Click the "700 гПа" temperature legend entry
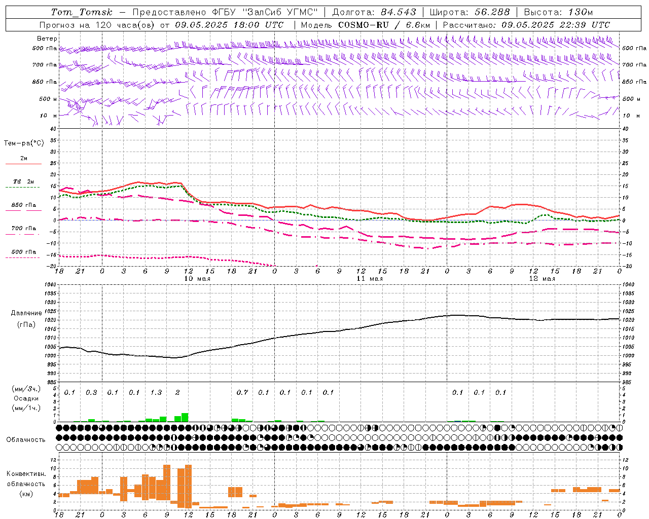The image size is (649, 519). [x=24, y=229]
